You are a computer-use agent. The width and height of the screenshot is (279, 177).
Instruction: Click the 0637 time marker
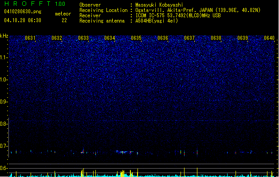[189, 38]
